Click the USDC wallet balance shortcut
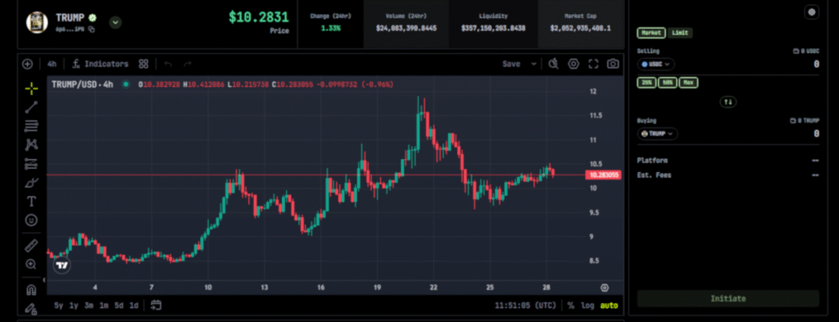Viewport: 839px width, 322px height. (x=806, y=52)
